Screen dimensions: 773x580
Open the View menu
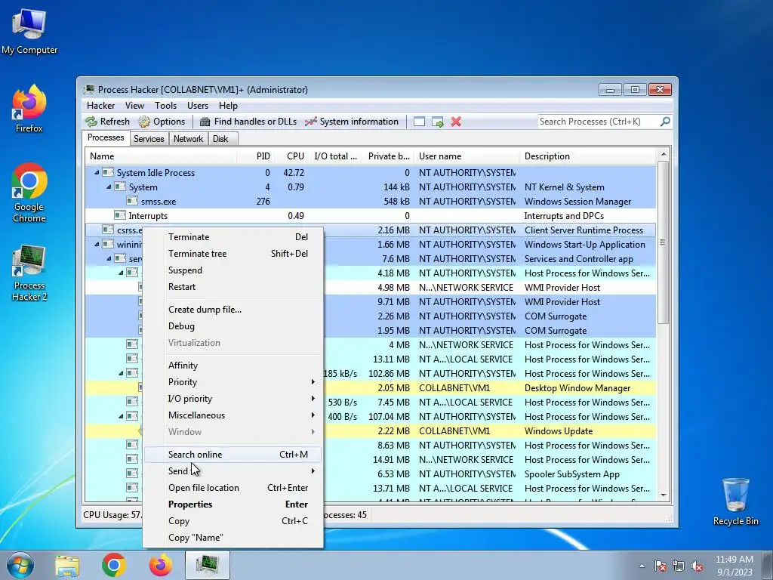134,106
